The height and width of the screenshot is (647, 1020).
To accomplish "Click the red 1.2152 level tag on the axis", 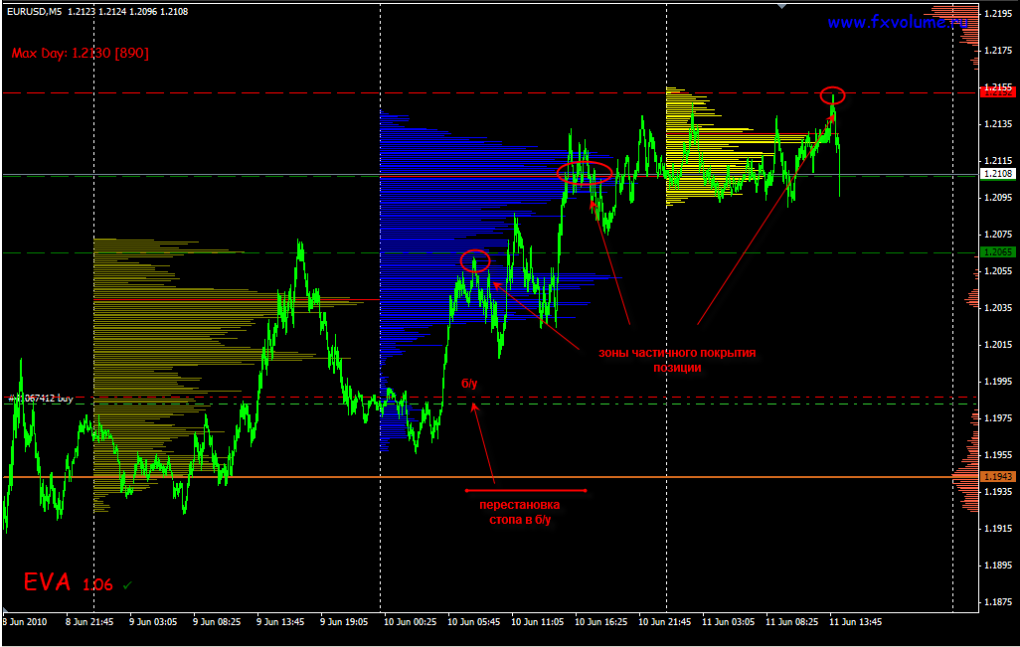I will pyautogui.click(x=997, y=92).
